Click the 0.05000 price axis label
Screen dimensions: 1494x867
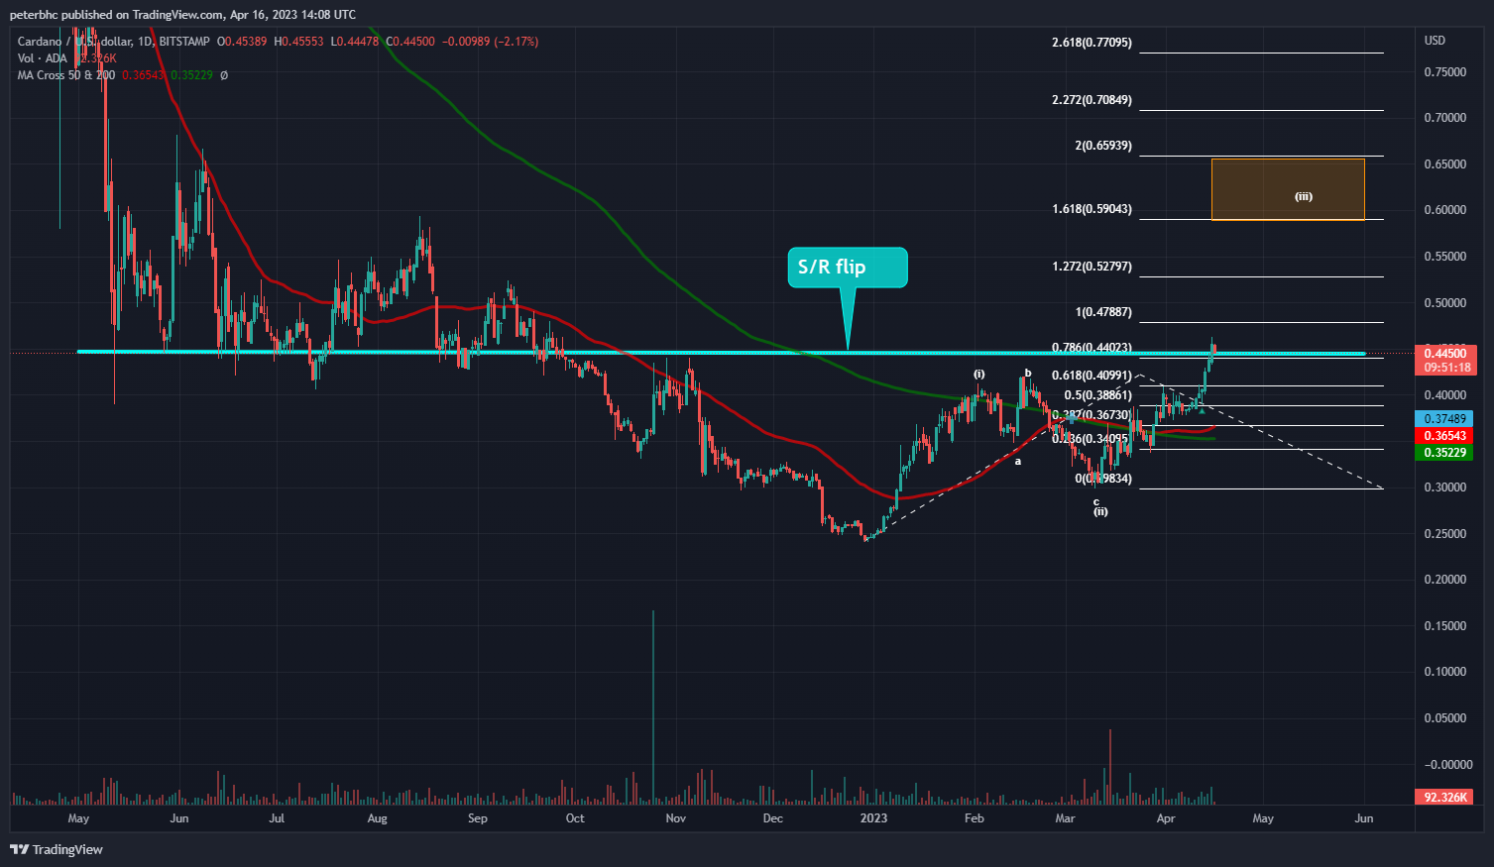1444,718
